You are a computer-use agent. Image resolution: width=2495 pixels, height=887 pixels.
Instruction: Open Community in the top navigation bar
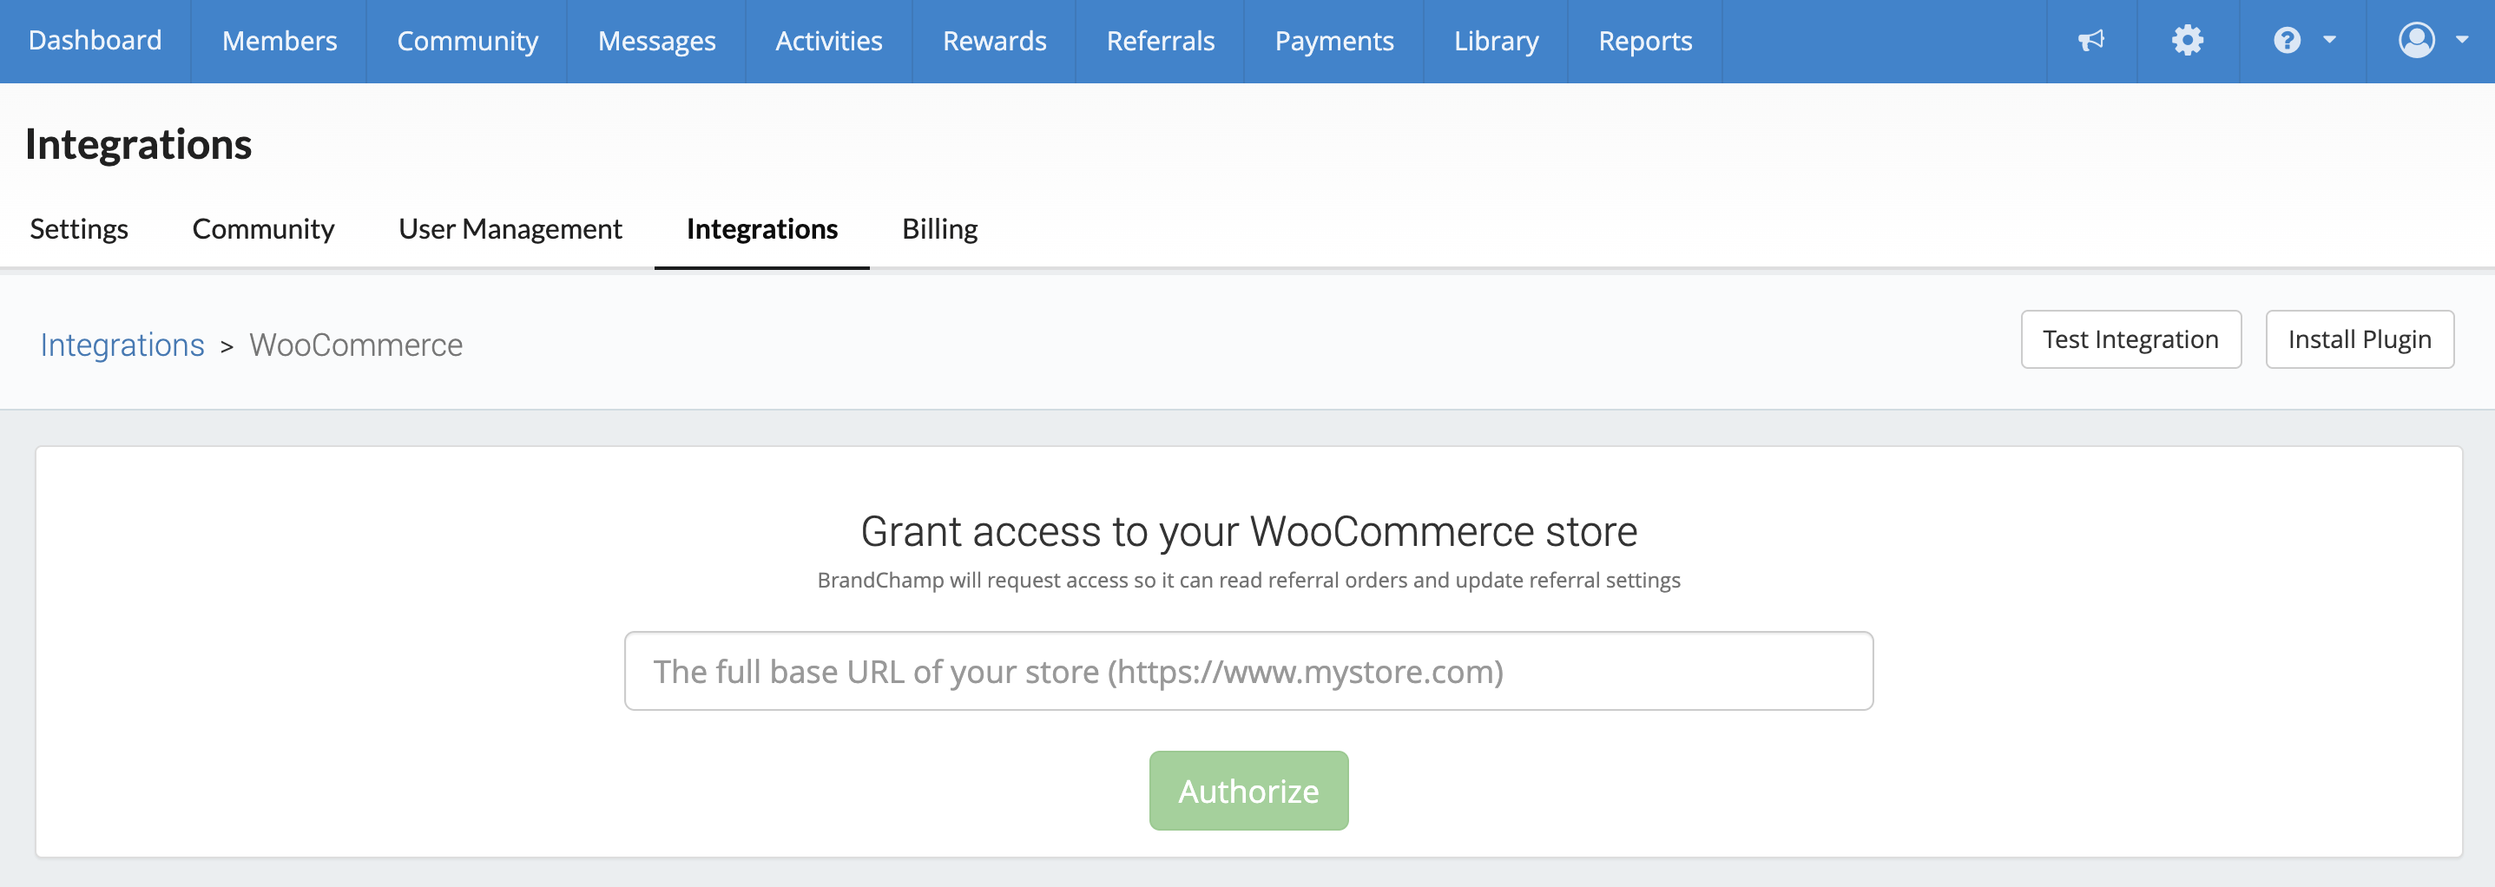467,41
